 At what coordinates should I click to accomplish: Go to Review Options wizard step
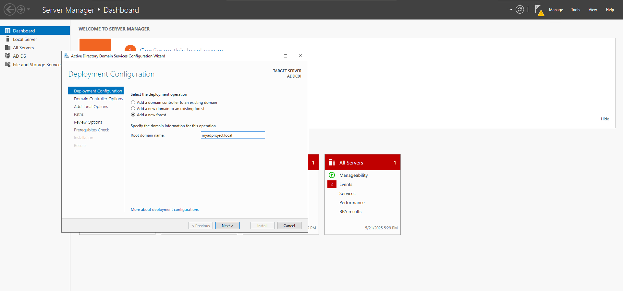pos(88,122)
